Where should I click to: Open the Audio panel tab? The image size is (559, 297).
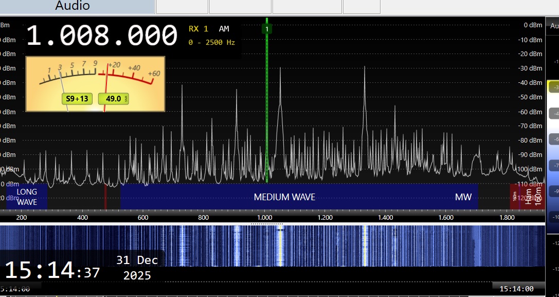pos(73,6)
